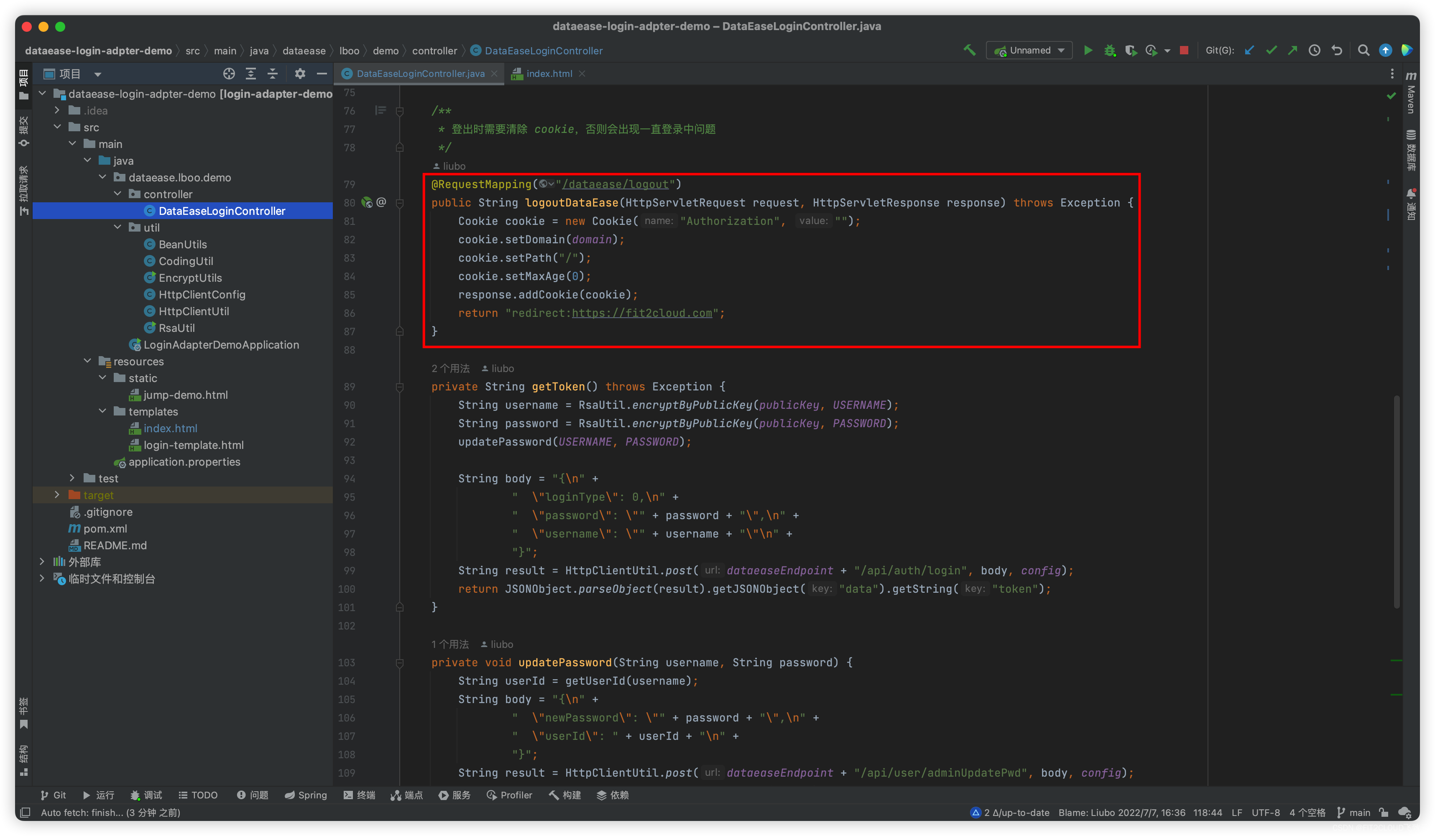Click the Build hammer icon
The width and height of the screenshot is (1435, 836).
click(969, 51)
